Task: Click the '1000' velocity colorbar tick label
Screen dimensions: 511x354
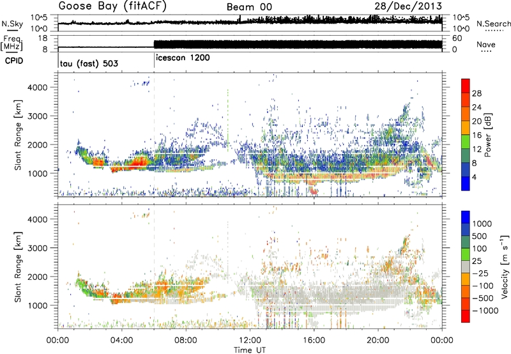Action: (x=482, y=224)
